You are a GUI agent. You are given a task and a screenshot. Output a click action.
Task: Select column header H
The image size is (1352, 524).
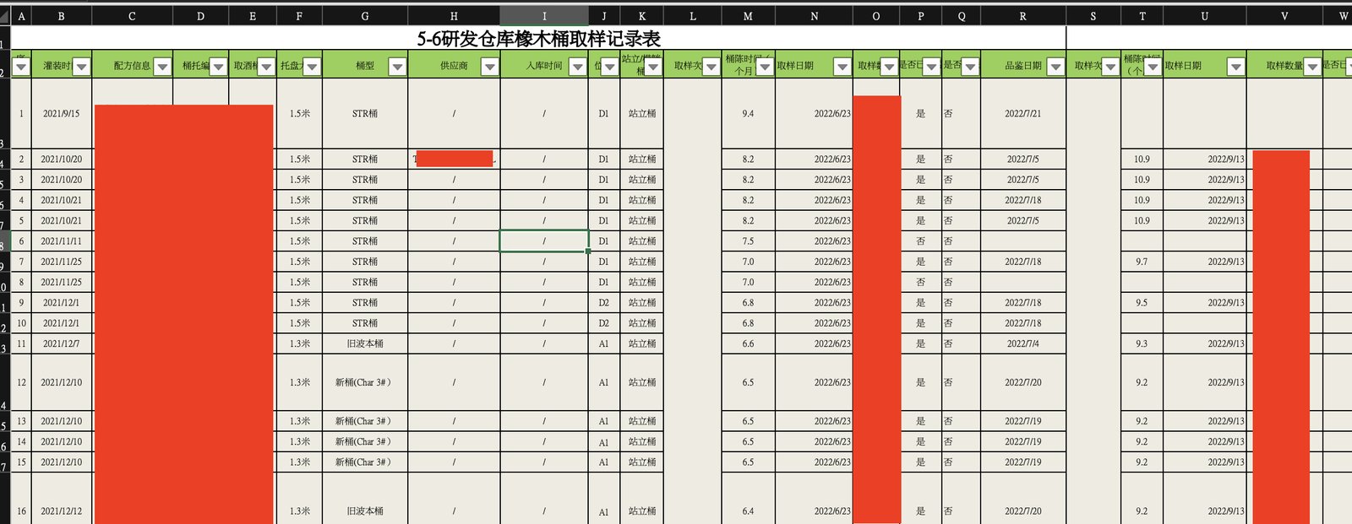pyautogui.click(x=454, y=16)
